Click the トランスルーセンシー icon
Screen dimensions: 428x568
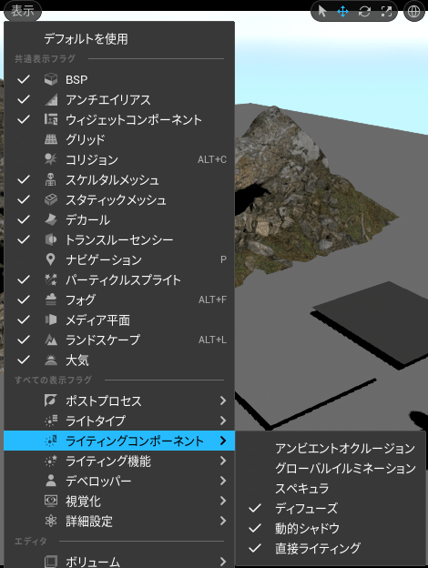51,239
